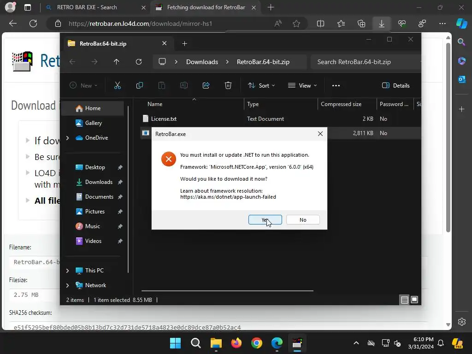Image resolution: width=472 pixels, height=354 pixels.
Task: Switch to the Fetching download for RetroBar tab
Action: coord(206,7)
